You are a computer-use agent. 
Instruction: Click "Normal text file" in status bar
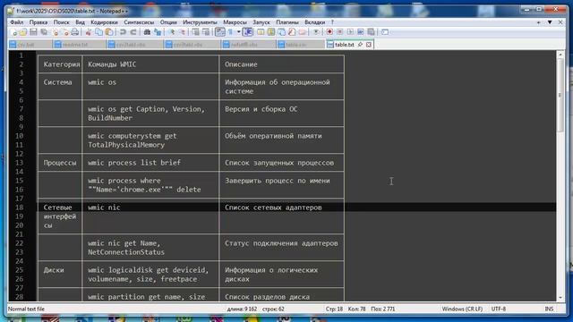click(x=26, y=309)
